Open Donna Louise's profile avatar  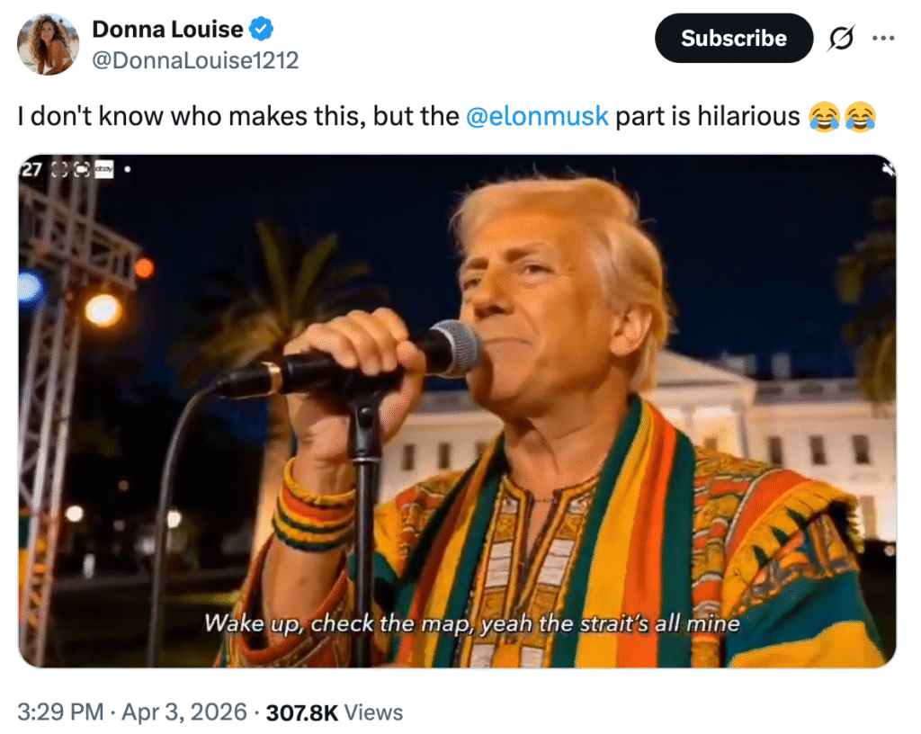tap(48, 44)
